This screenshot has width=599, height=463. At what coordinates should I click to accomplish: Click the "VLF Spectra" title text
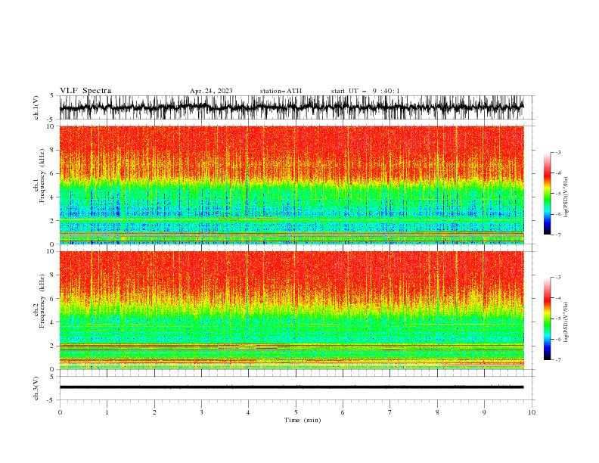(85, 91)
